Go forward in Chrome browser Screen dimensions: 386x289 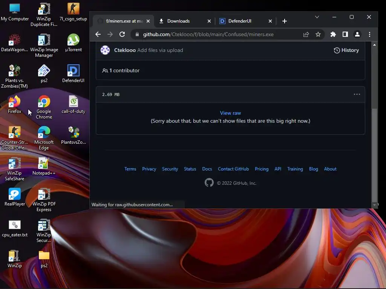(110, 34)
